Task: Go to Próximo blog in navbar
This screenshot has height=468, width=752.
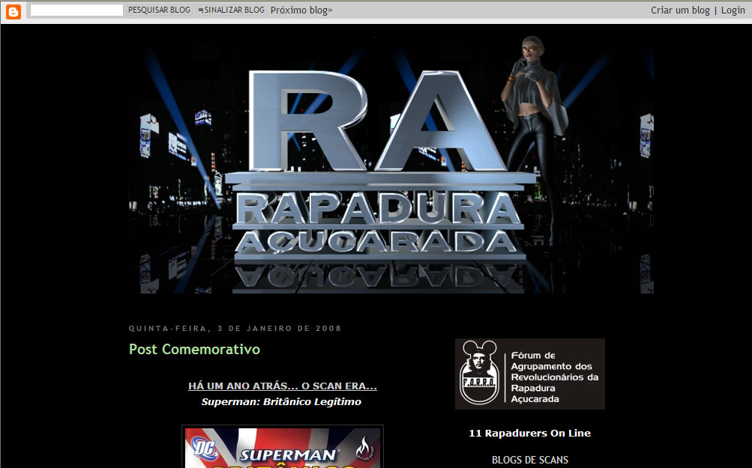Action: pos(301,10)
